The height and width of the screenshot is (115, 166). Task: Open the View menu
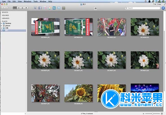[x=20, y=1]
